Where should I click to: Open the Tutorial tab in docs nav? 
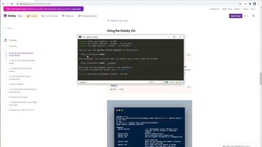pos(32,16)
